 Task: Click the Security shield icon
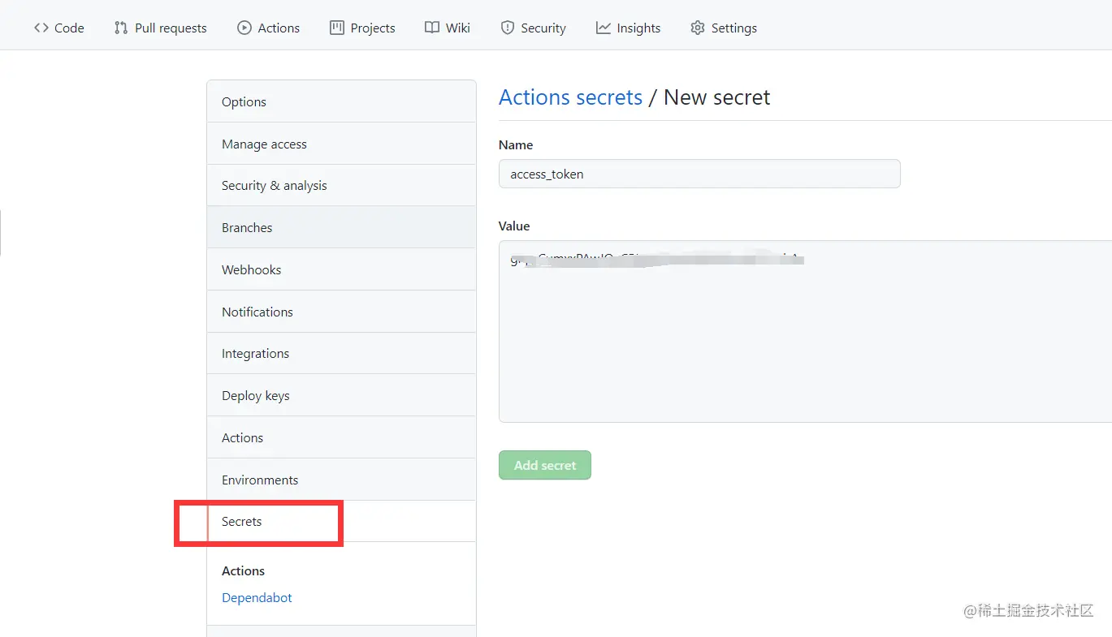click(x=508, y=28)
